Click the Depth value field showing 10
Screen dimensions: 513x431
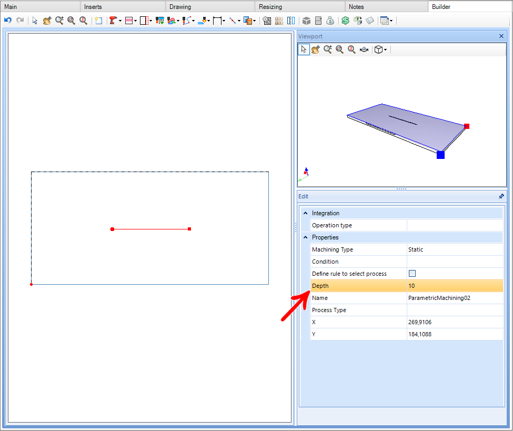click(x=455, y=286)
